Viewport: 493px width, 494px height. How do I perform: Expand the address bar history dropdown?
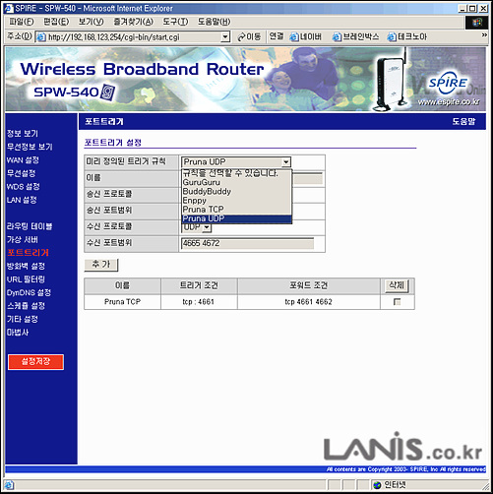225,36
